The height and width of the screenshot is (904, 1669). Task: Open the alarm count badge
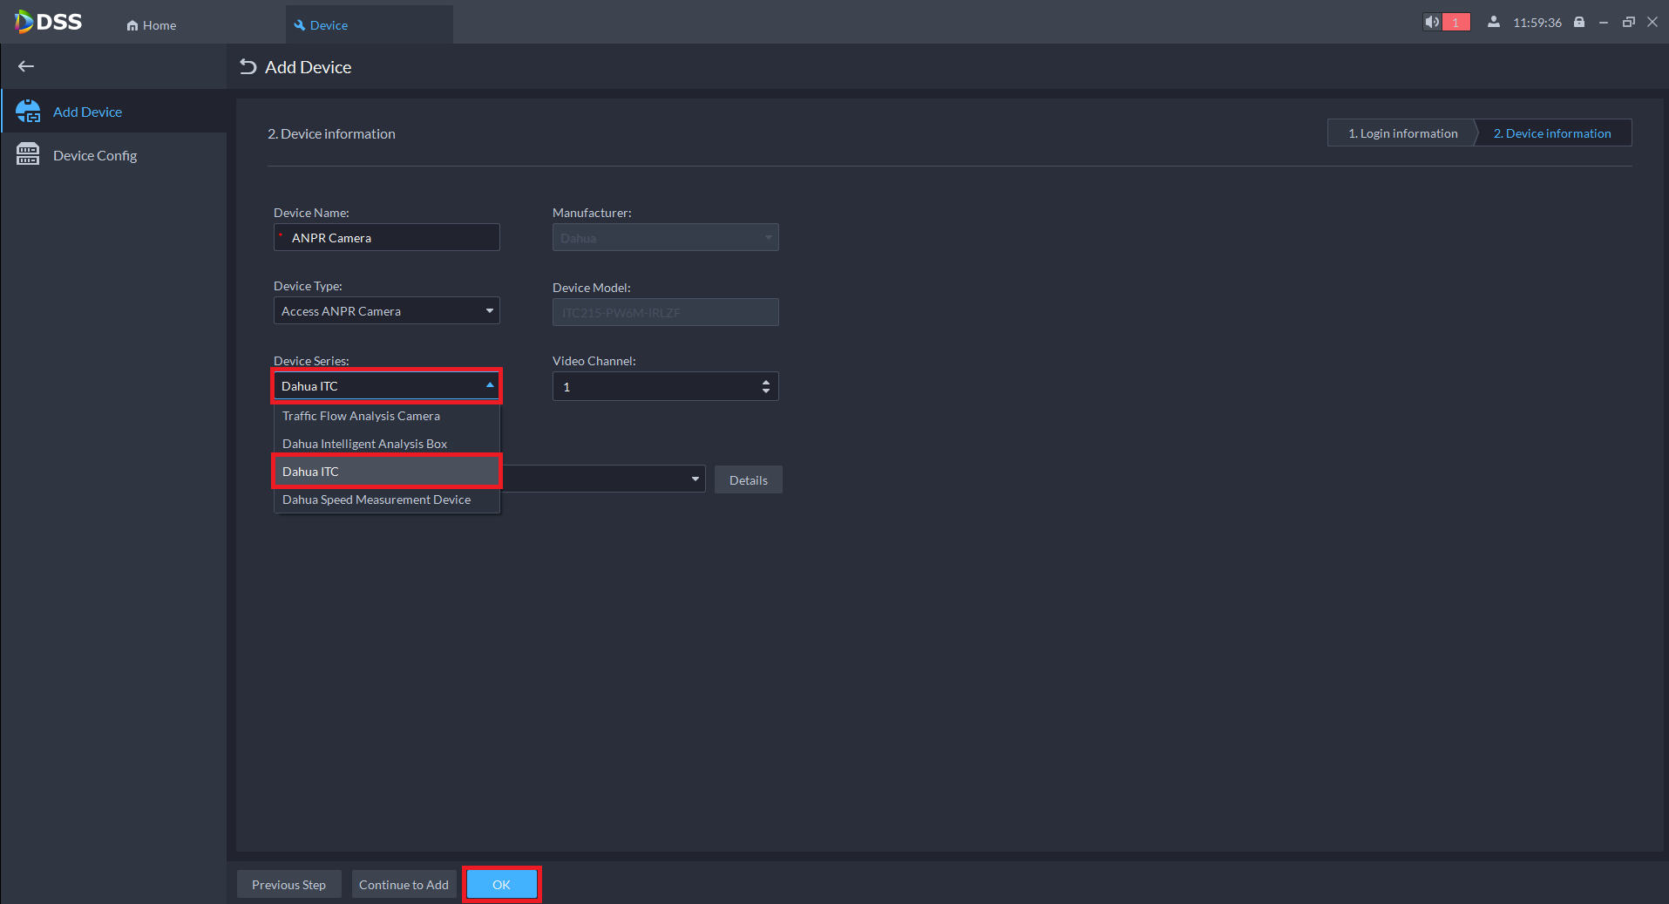(x=1455, y=22)
